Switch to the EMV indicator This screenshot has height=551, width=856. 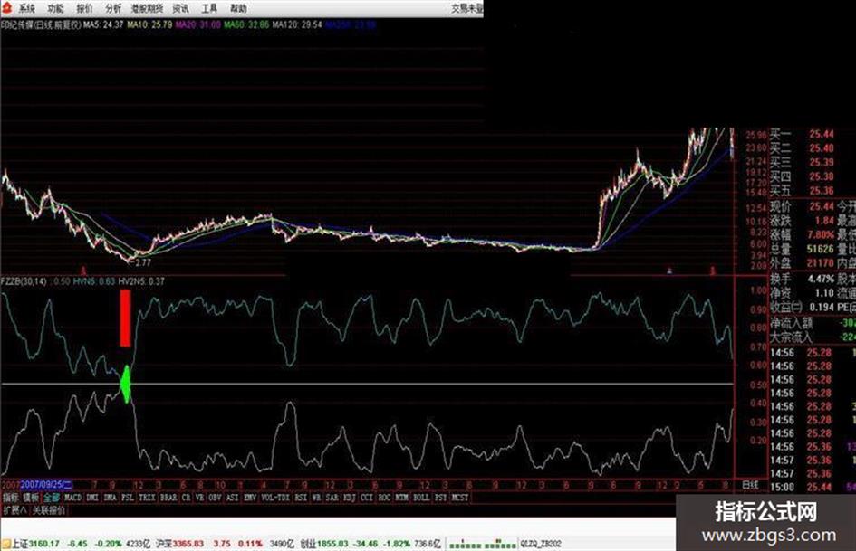click(250, 498)
